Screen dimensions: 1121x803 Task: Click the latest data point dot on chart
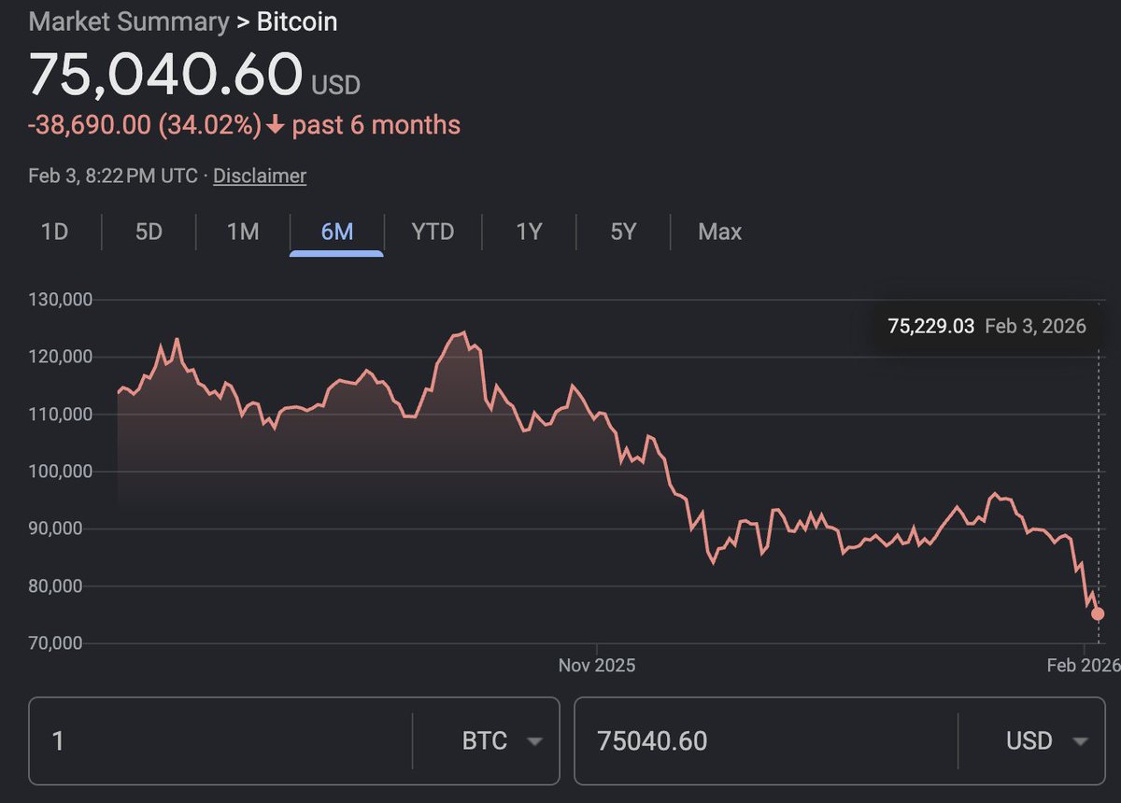pos(1098,613)
